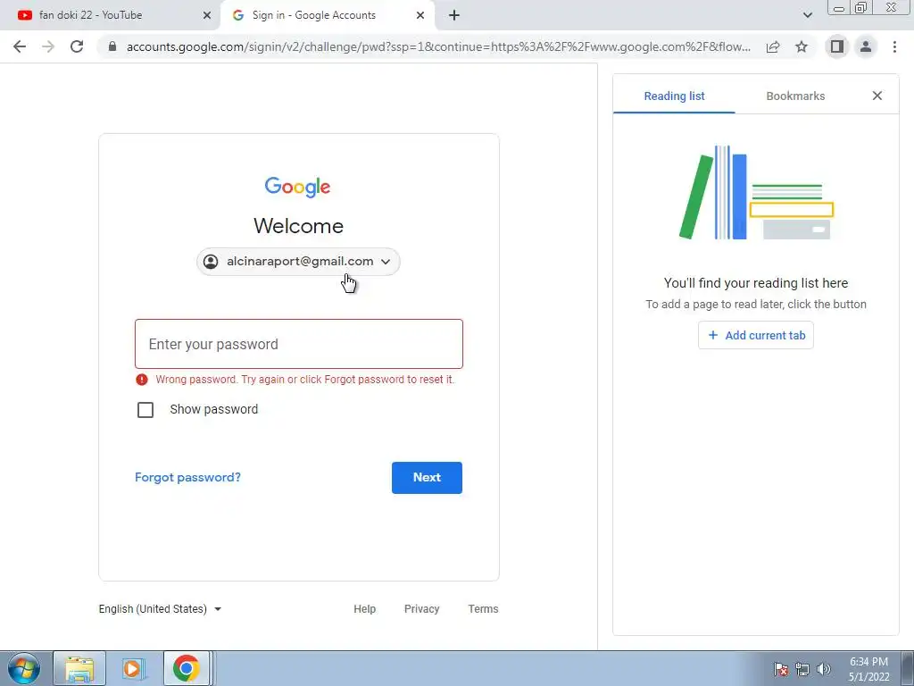Focus the Enter your password field
Screen dimensions: 914x686
[x=299, y=344]
